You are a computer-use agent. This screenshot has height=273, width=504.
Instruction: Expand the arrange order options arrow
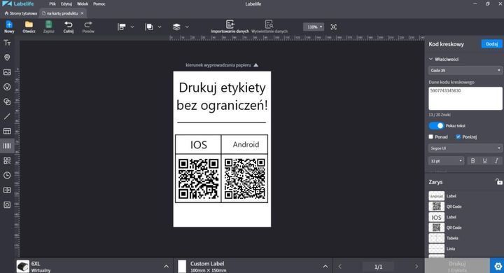click(160, 27)
